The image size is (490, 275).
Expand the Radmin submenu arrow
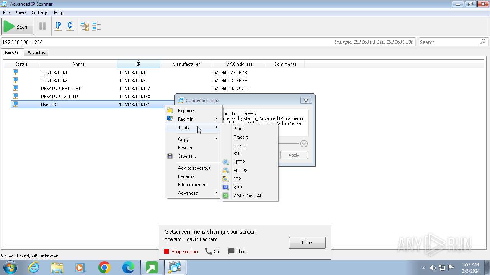click(x=216, y=119)
